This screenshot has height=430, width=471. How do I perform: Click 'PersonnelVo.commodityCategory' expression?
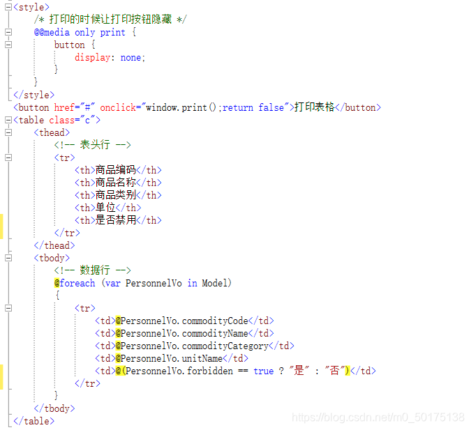(x=195, y=346)
